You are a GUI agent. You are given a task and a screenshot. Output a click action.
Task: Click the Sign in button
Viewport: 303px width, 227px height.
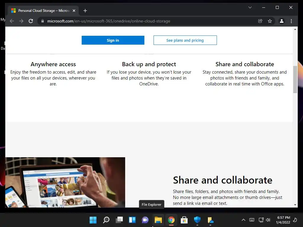coord(113,40)
